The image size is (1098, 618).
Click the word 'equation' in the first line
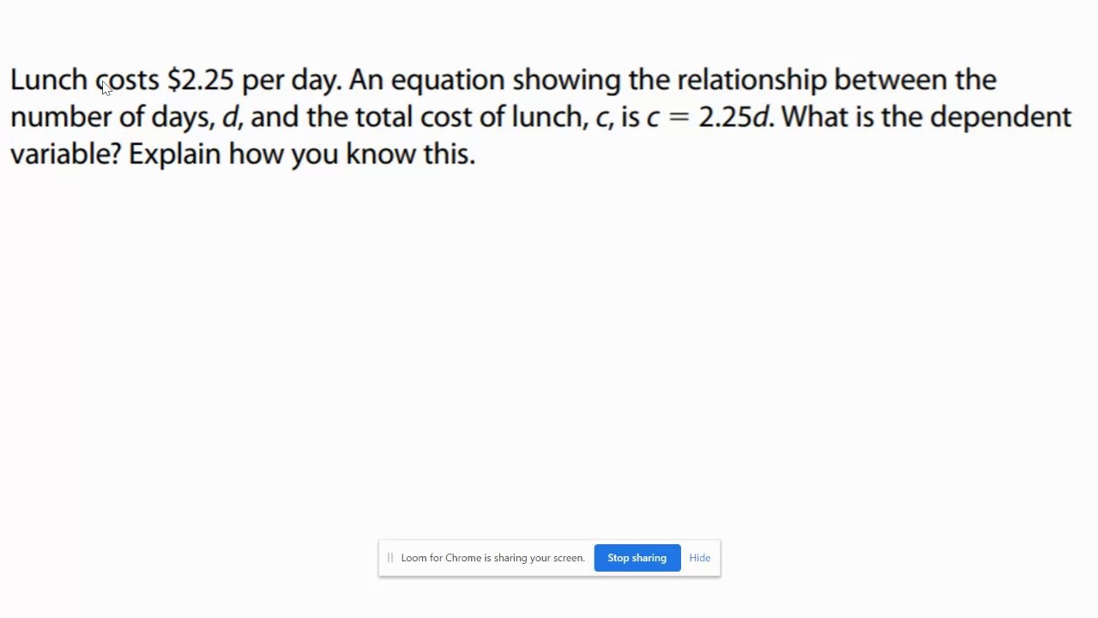pos(448,80)
